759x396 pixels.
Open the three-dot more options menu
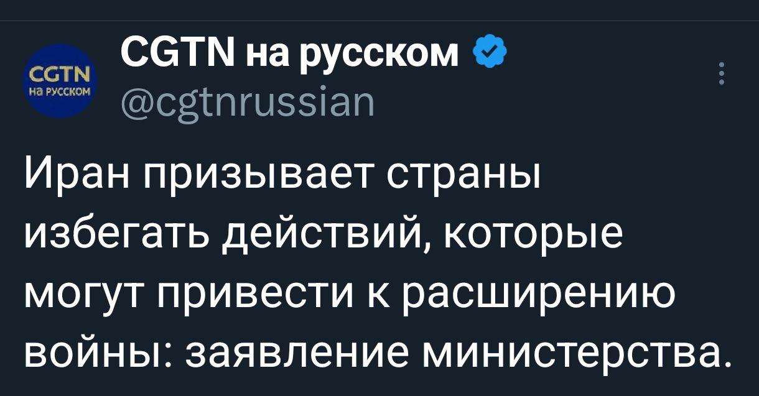tap(722, 73)
